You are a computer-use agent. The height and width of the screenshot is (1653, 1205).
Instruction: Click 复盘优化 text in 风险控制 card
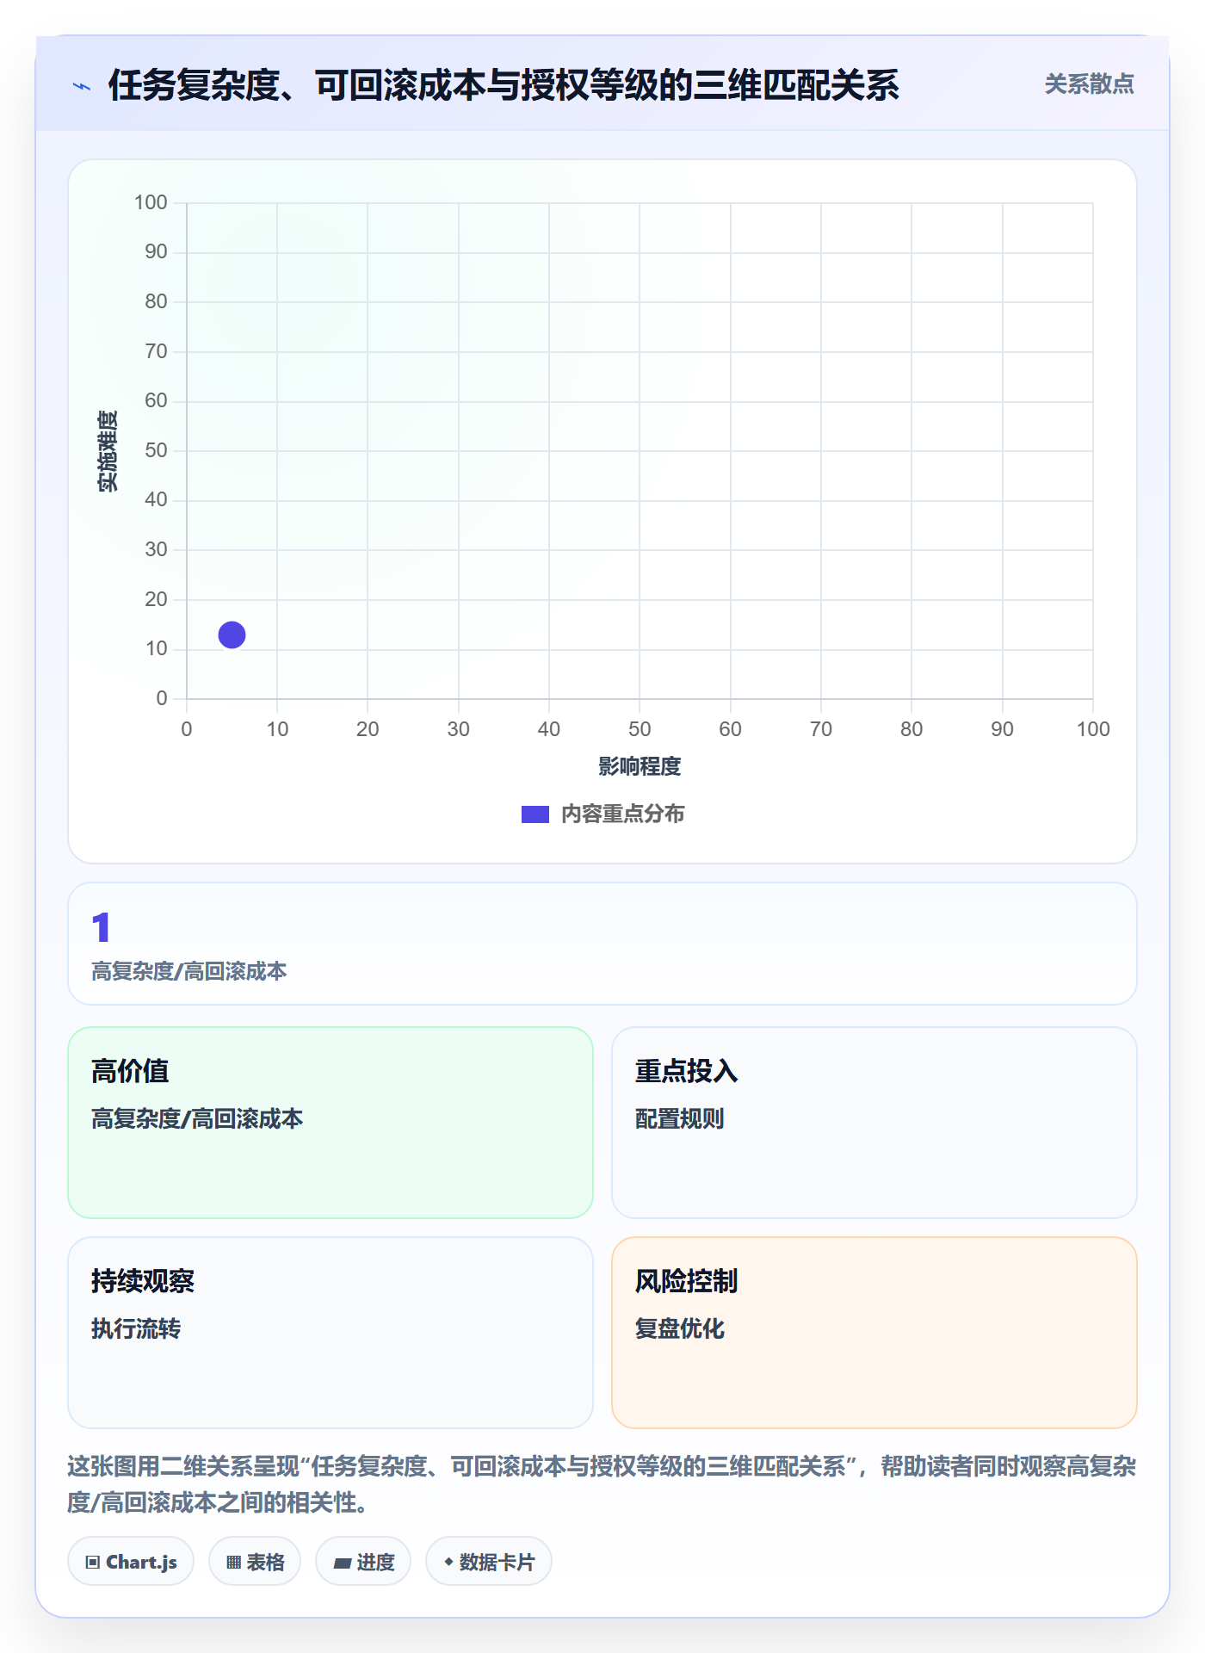679,1328
